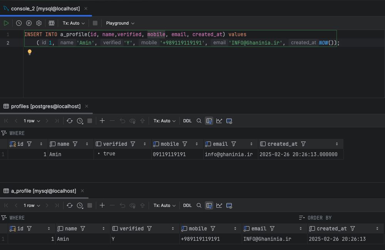Open the Tx: Auto dropdown in console toolbar
This screenshot has width=385, height=250.
click(x=74, y=23)
